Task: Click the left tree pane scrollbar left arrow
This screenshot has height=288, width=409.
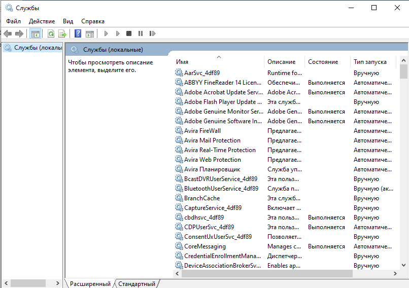Action: pos(6,283)
